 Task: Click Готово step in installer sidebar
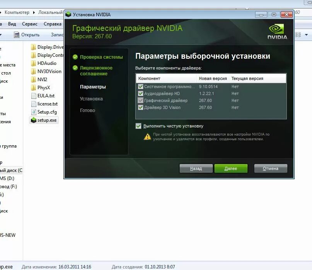pyautogui.click(x=87, y=110)
